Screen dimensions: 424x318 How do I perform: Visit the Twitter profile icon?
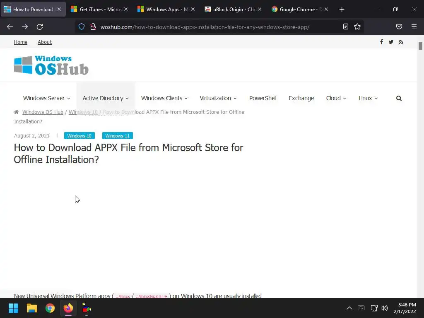tap(391, 42)
